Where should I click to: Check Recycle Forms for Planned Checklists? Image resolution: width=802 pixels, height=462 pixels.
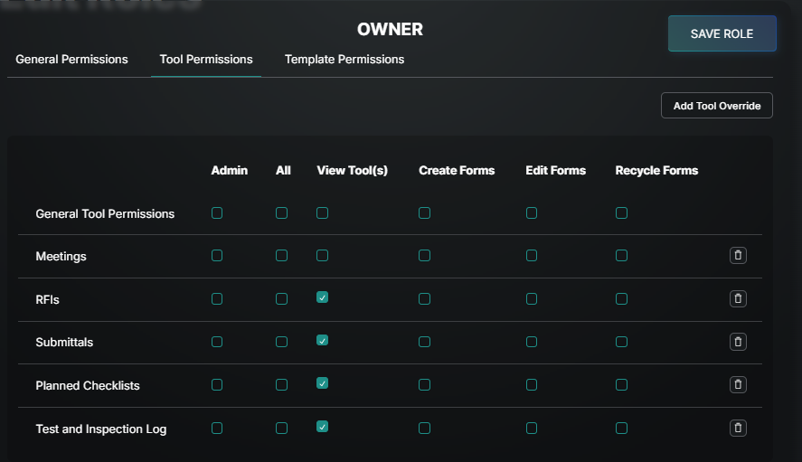(622, 384)
